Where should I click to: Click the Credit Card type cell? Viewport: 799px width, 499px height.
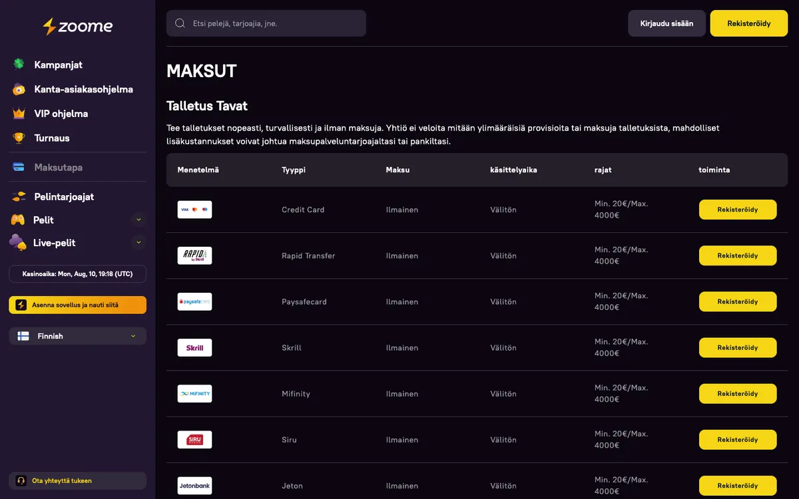(x=303, y=210)
